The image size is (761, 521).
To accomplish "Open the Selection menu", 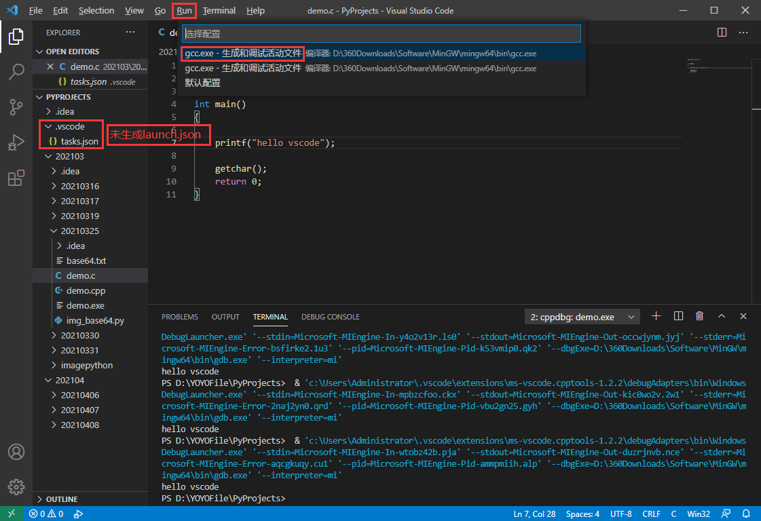I will 96,10.
